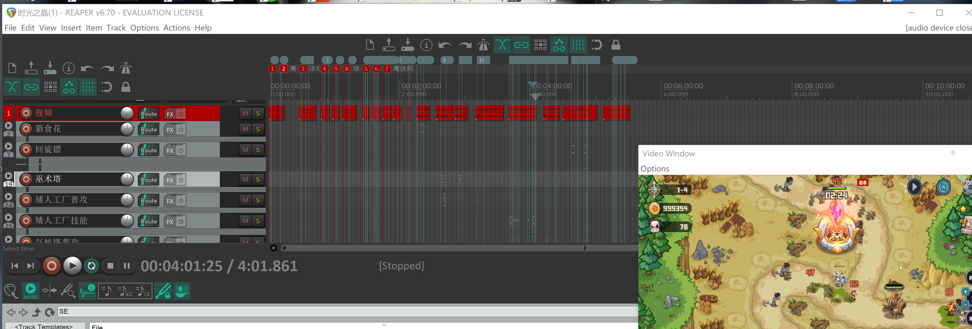
Task: Click the Route button on 矮人工厂技能 track
Action: coord(149,221)
